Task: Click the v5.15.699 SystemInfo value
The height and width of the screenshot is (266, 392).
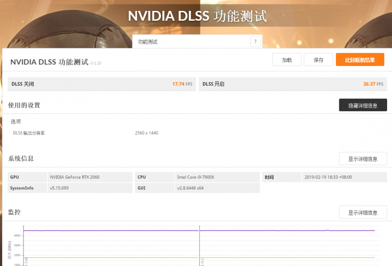Action: (59, 188)
